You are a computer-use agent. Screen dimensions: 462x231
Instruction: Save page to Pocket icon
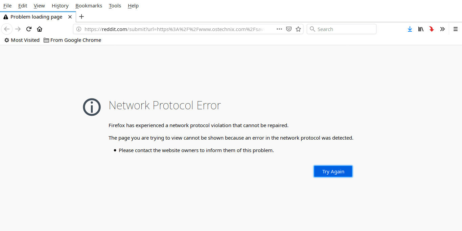(x=289, y=29)
